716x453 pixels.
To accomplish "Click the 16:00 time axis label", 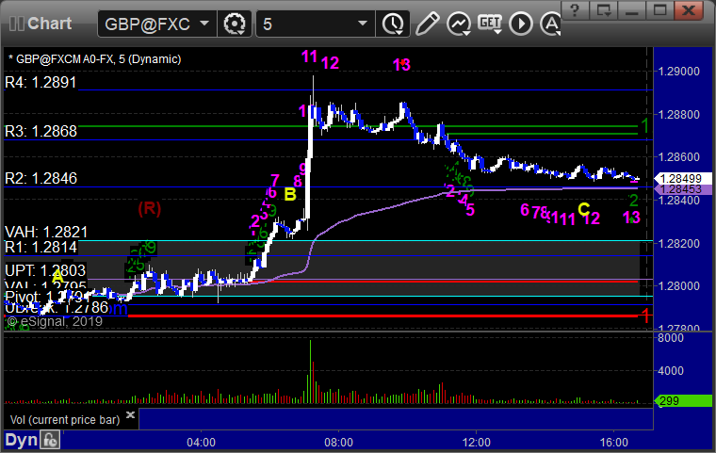I will pos(613,442).
